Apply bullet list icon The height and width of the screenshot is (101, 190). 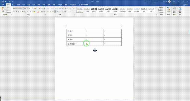pos(48,9)
